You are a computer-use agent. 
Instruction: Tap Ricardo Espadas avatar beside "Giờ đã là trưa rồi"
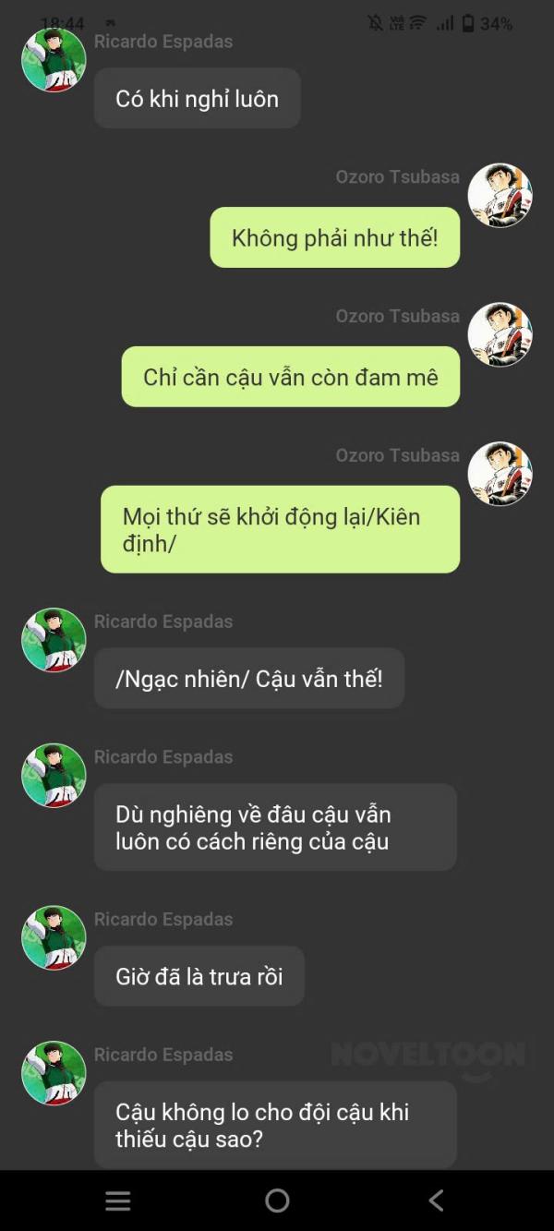(x=54, y=937)
